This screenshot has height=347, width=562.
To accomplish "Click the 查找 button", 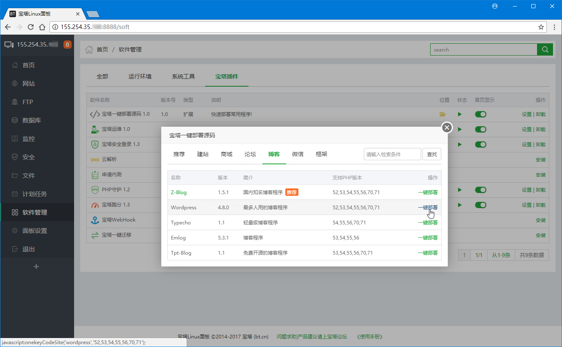I will tap(432, 154).
